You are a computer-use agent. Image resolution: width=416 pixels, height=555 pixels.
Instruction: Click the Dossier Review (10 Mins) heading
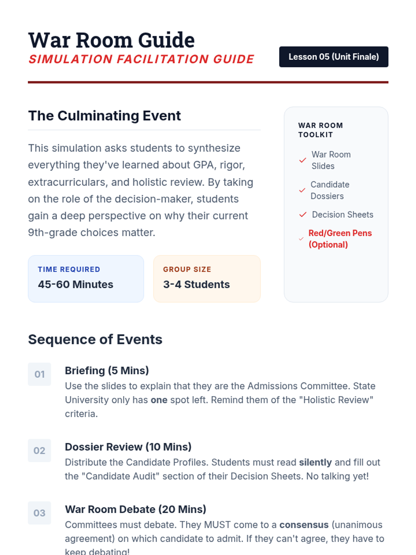point(128,447)
